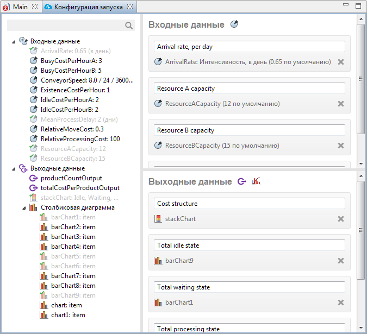Remove the stackChart output card
Viewport: 367px width, 334px height.
coord(341,219)
